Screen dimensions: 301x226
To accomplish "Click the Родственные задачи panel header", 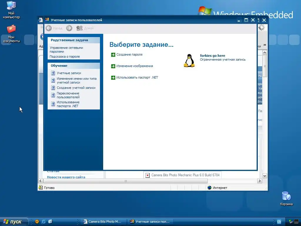I will click(74, 40).
